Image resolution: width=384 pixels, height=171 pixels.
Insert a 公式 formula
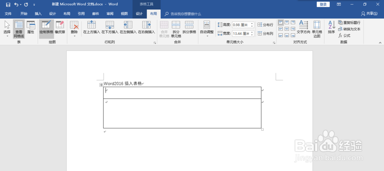click(344, 36)
